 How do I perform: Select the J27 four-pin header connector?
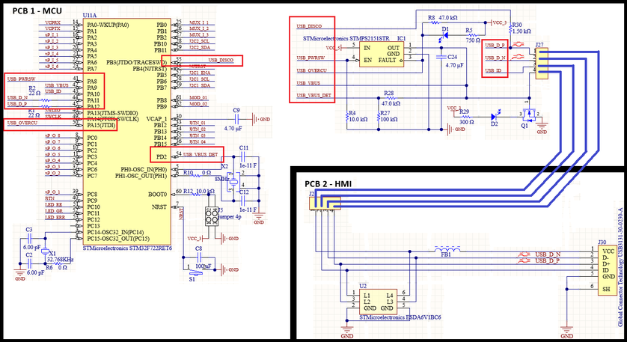[542, 64]
